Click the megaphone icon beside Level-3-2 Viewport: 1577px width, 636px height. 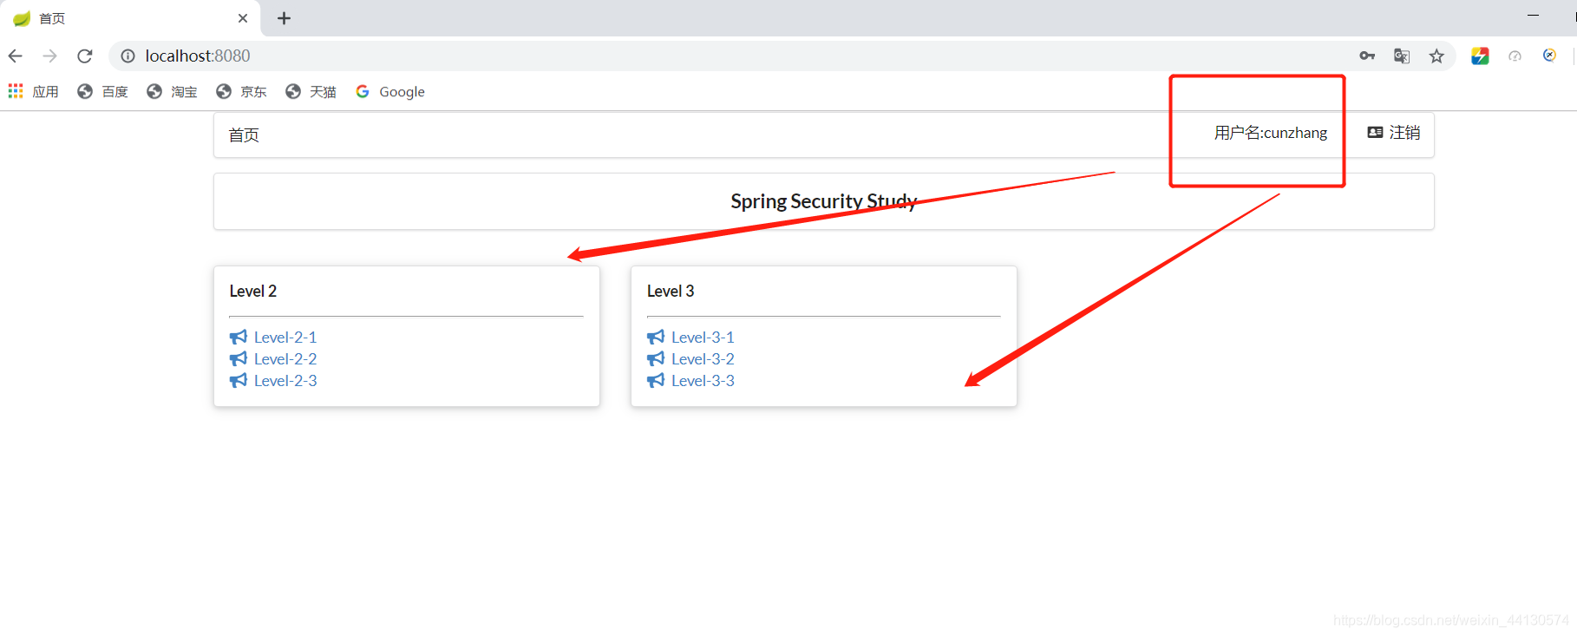[x=656, y=358]
